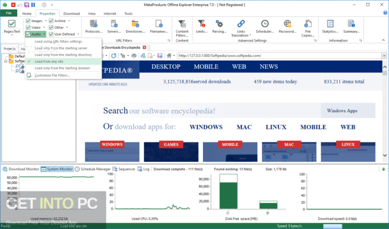This screenshot has height=229, width=389.
Task: Open the Parsing settings
Action: pos(219,26)
